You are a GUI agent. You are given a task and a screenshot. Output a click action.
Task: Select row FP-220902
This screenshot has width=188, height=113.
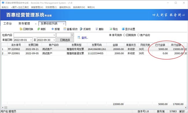94,49
